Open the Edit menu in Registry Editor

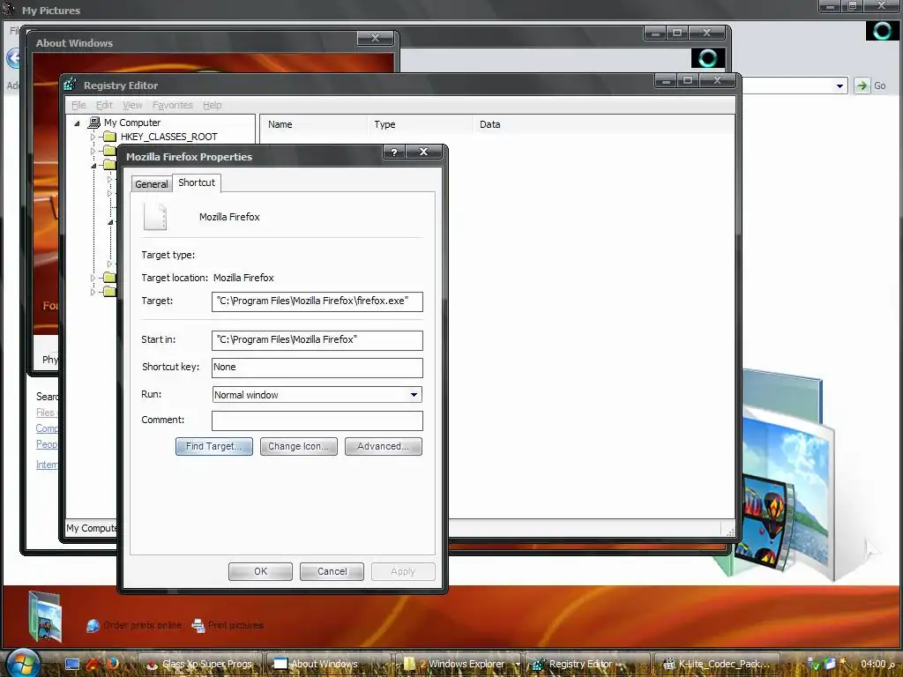tap(104, 105)
